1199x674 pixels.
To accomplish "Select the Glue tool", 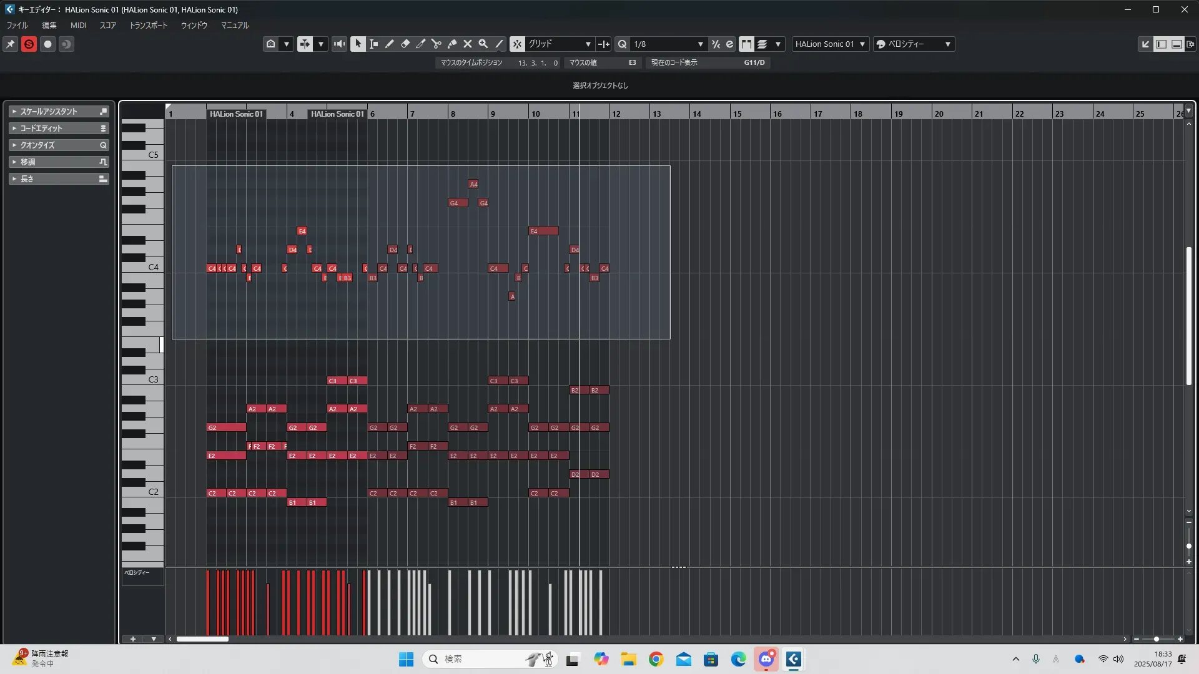I will pyautogui.click(x=452, y=44).
